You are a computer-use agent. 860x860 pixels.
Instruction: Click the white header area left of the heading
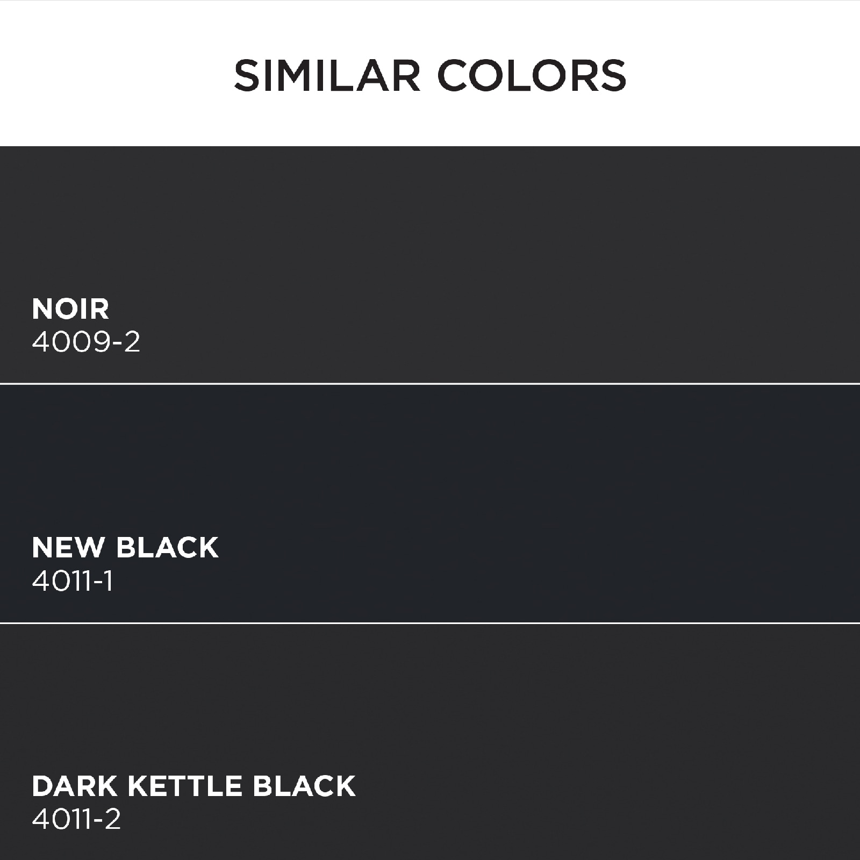click(x=116, y=74)
